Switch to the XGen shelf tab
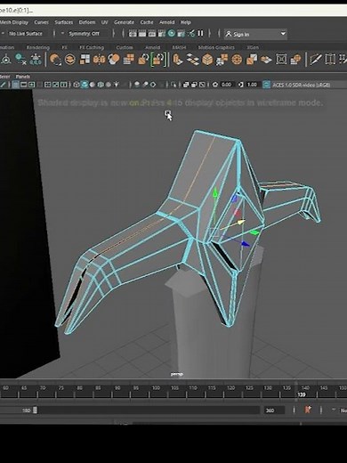The image size is (347, 463). (x=253, y=47)
